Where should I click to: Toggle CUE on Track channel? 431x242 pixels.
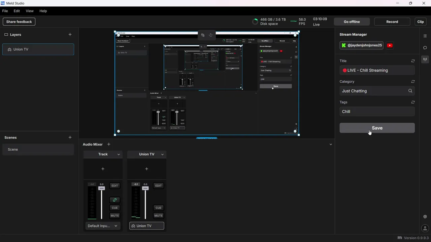coord(115,208)
